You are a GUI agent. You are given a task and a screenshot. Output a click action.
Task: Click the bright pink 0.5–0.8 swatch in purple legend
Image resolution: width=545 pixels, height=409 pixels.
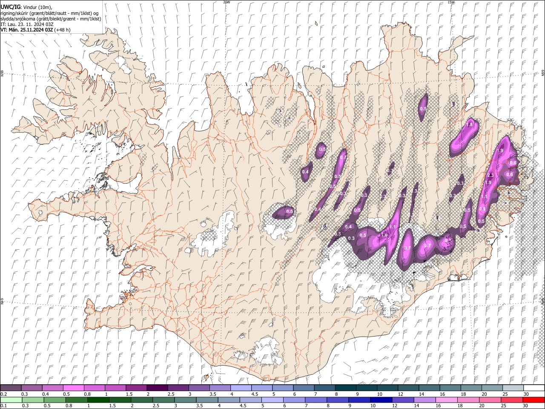tap(73, 388)
